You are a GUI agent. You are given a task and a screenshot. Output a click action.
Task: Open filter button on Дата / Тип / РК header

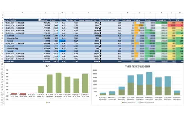pos(40,20)
